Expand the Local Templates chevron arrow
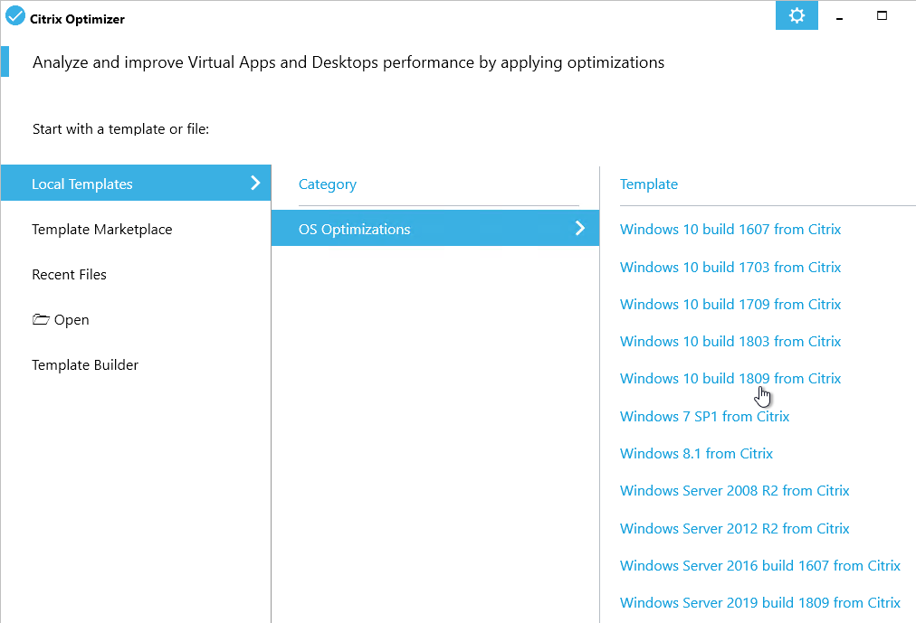 (x=255, y=184)
